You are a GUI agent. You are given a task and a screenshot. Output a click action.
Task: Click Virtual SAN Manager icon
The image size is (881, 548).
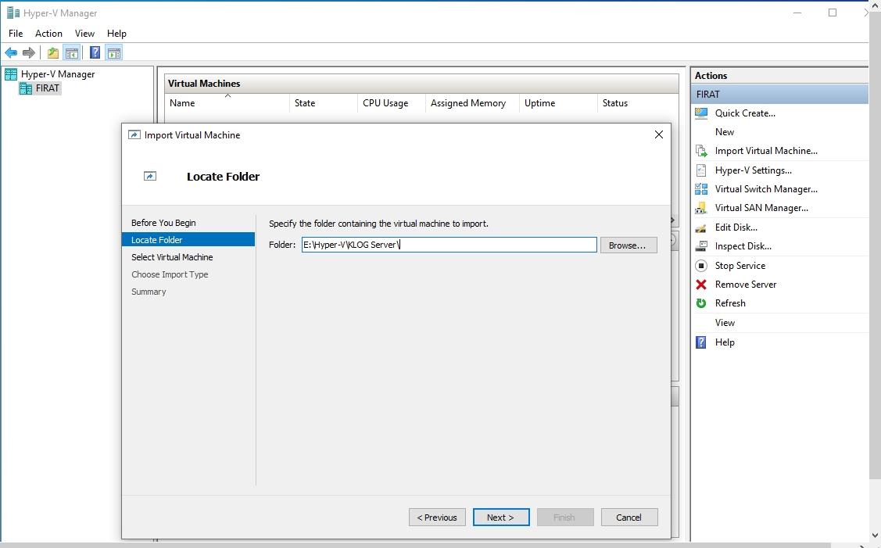click(x=701, y=208)
